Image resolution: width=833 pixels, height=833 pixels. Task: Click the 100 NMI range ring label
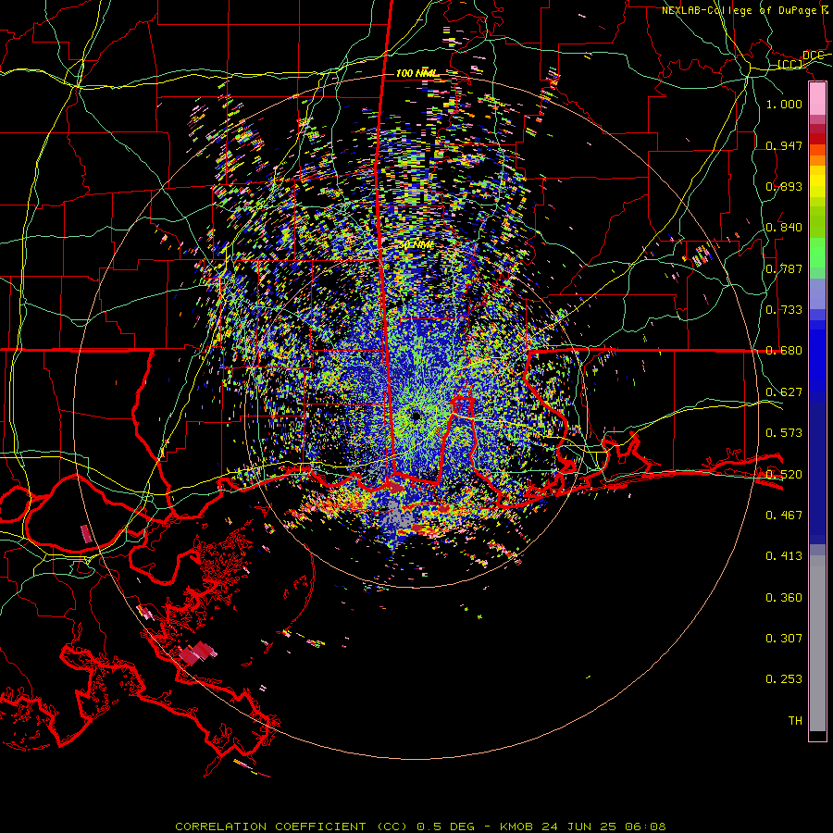click(417, 73)
